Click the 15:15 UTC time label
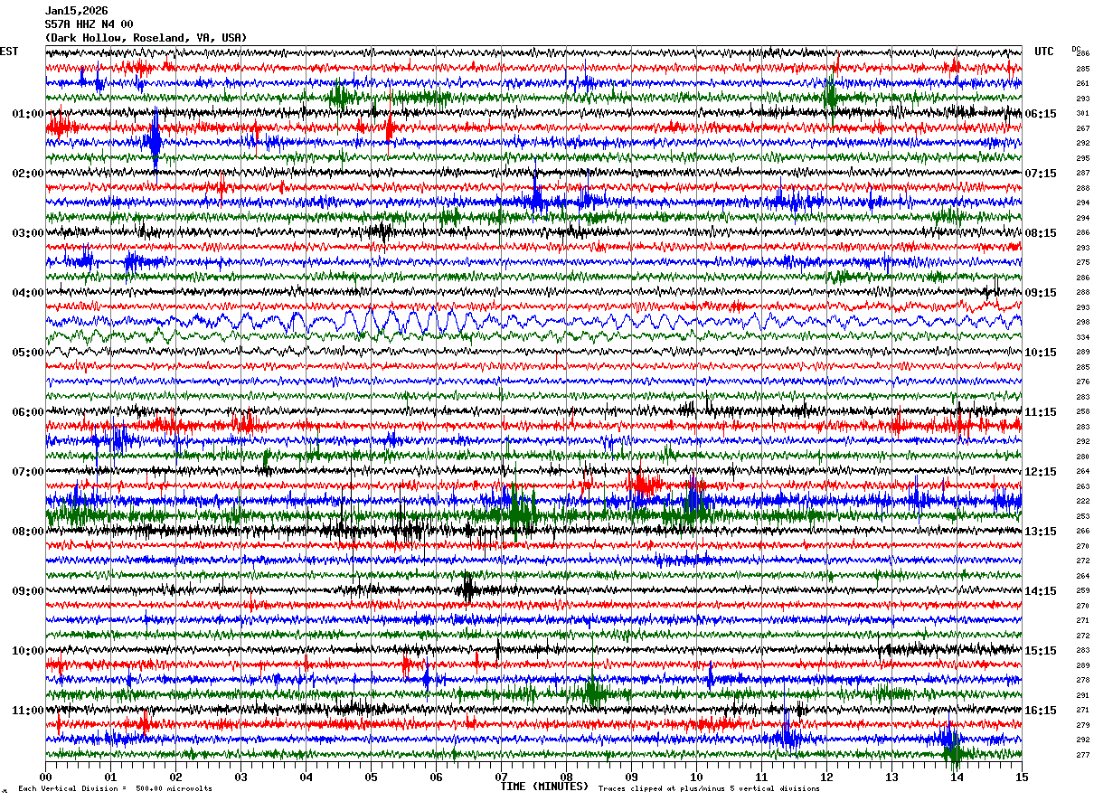The width and height of the screenshot is (1094, 801). tap(1041, 651)
